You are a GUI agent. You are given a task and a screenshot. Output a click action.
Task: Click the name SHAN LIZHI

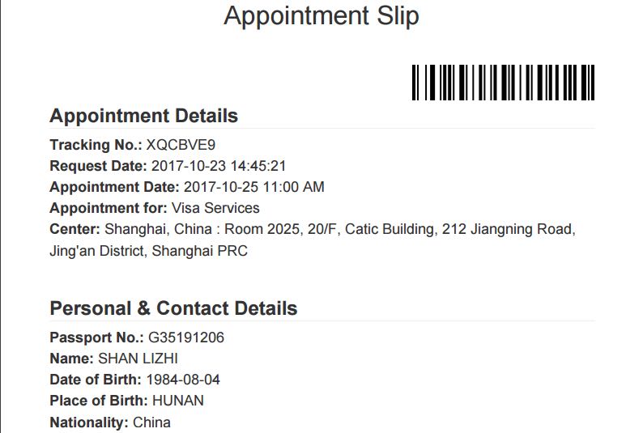pos(138,359)
